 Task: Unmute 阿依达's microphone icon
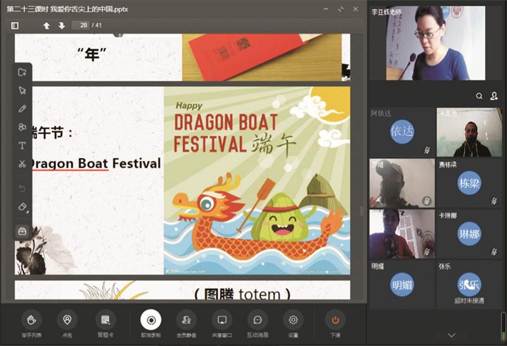click(x=427, y=150)
